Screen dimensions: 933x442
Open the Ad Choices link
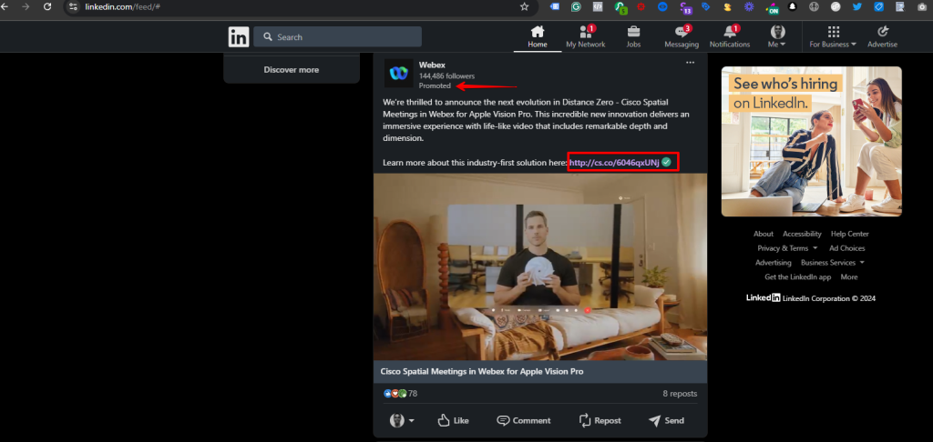pos(847,248)
